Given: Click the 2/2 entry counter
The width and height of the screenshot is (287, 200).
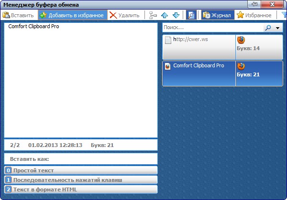Looking at the screenshot, I should (x=15, y=145).
